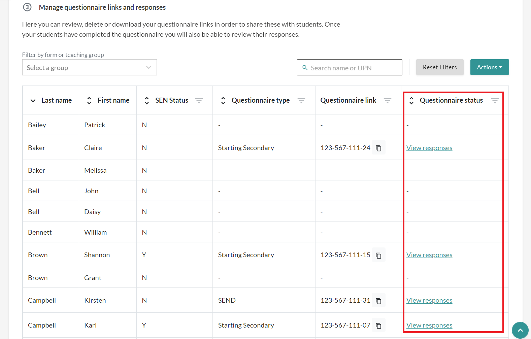Sort by Questionnaire type arrows
The image size is (531, 339).
223,101
